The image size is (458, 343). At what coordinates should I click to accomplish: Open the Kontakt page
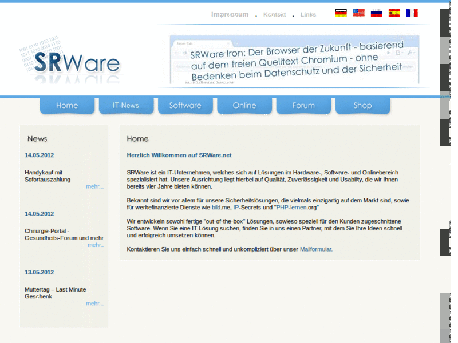(x=274, y=14)
